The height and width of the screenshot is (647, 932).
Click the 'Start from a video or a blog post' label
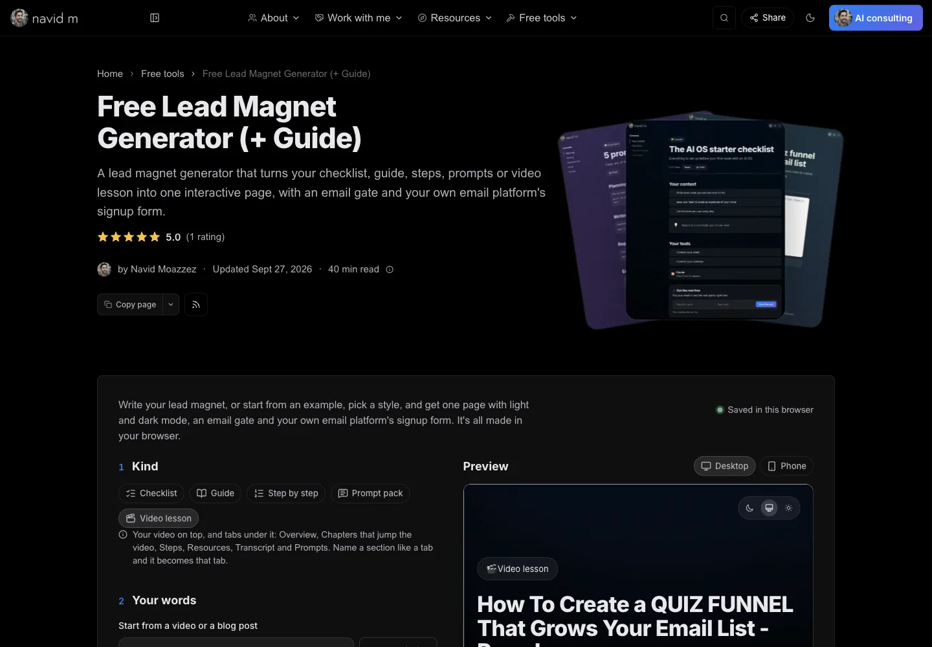pos(188,626)
